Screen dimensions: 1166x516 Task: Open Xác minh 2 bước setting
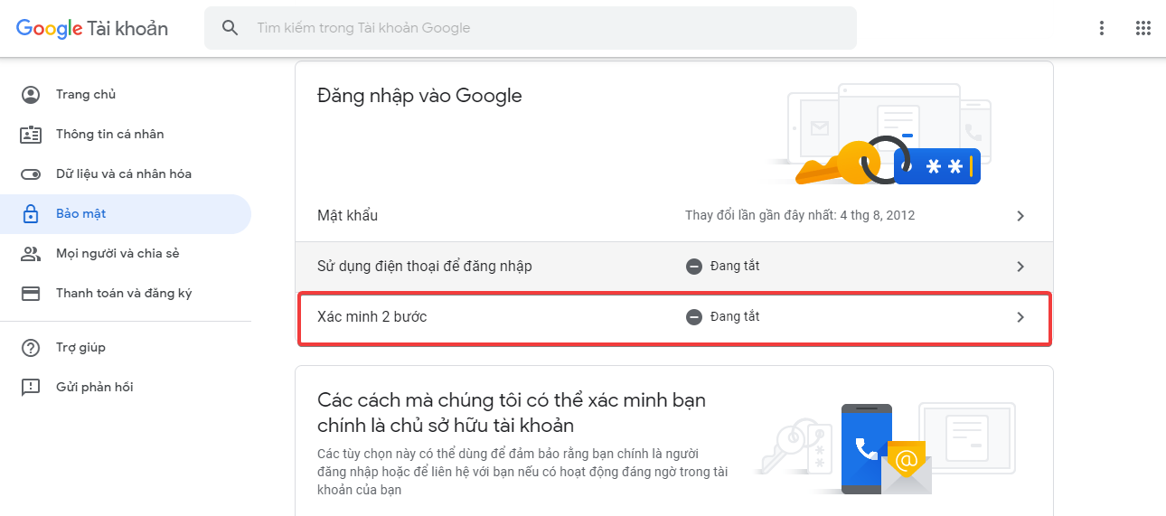click(372, 317)
